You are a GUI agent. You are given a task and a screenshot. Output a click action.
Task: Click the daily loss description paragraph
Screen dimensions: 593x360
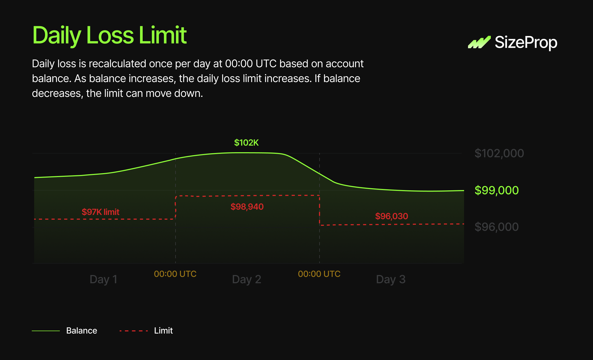(x=197, y=78)
